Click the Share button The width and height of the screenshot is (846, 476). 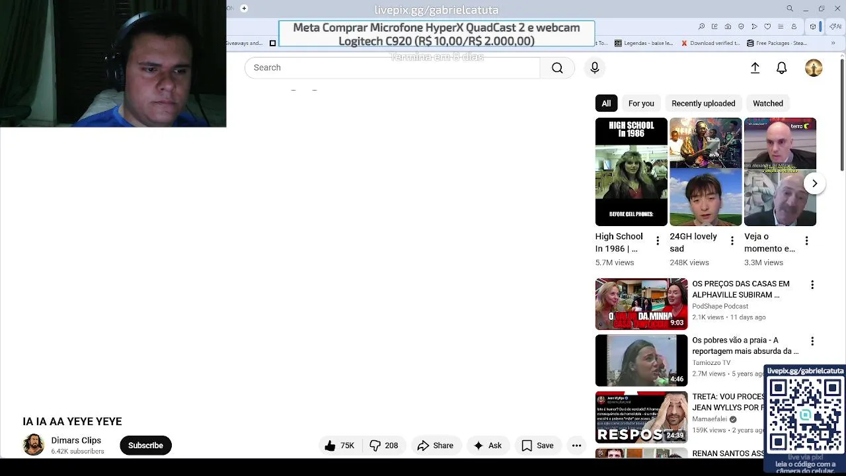(436, 446)
